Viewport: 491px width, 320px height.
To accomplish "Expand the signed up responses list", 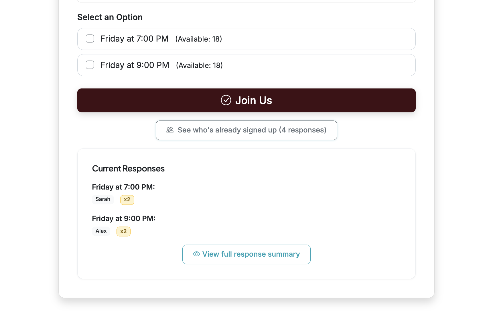I will [246, 130].
